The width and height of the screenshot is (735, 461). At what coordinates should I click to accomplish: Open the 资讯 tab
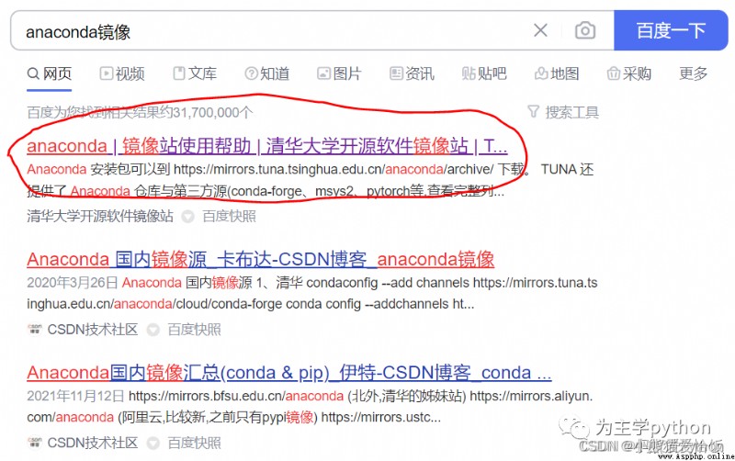tap(412, 73)
